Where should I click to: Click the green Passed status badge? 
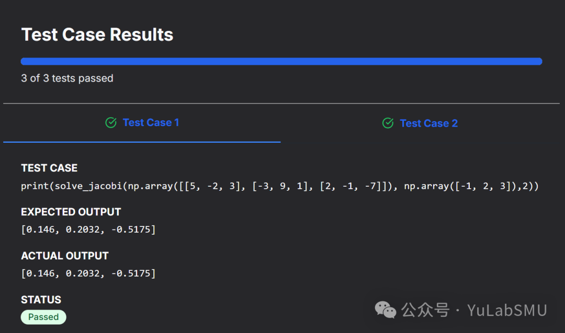pyautogui.click(x=43, y=317)
